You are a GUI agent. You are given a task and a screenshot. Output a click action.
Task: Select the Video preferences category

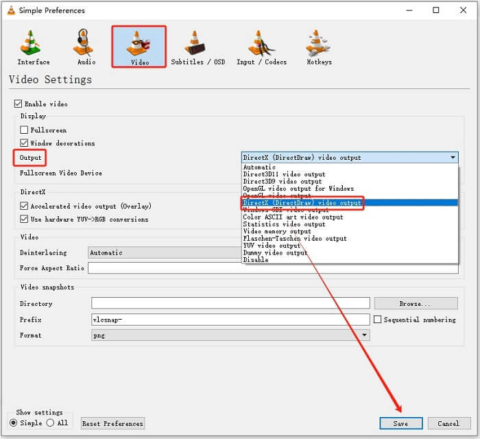139,47
